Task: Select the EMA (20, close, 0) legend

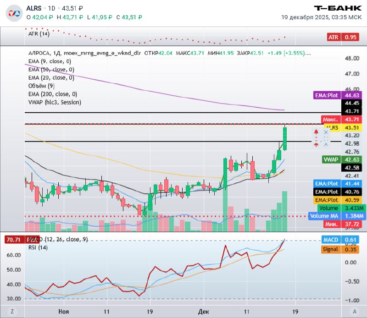Action: [51, 77]
